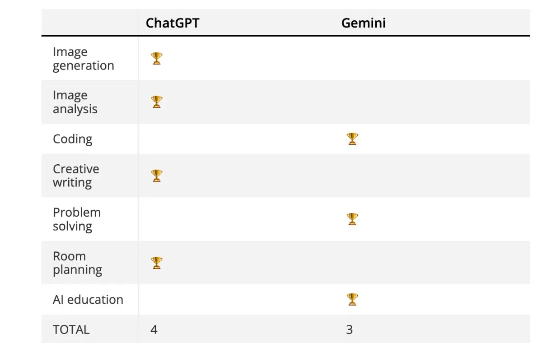Select the Gemini column header
This screenshot has width=542, height=343.
[x=364, y=23]
